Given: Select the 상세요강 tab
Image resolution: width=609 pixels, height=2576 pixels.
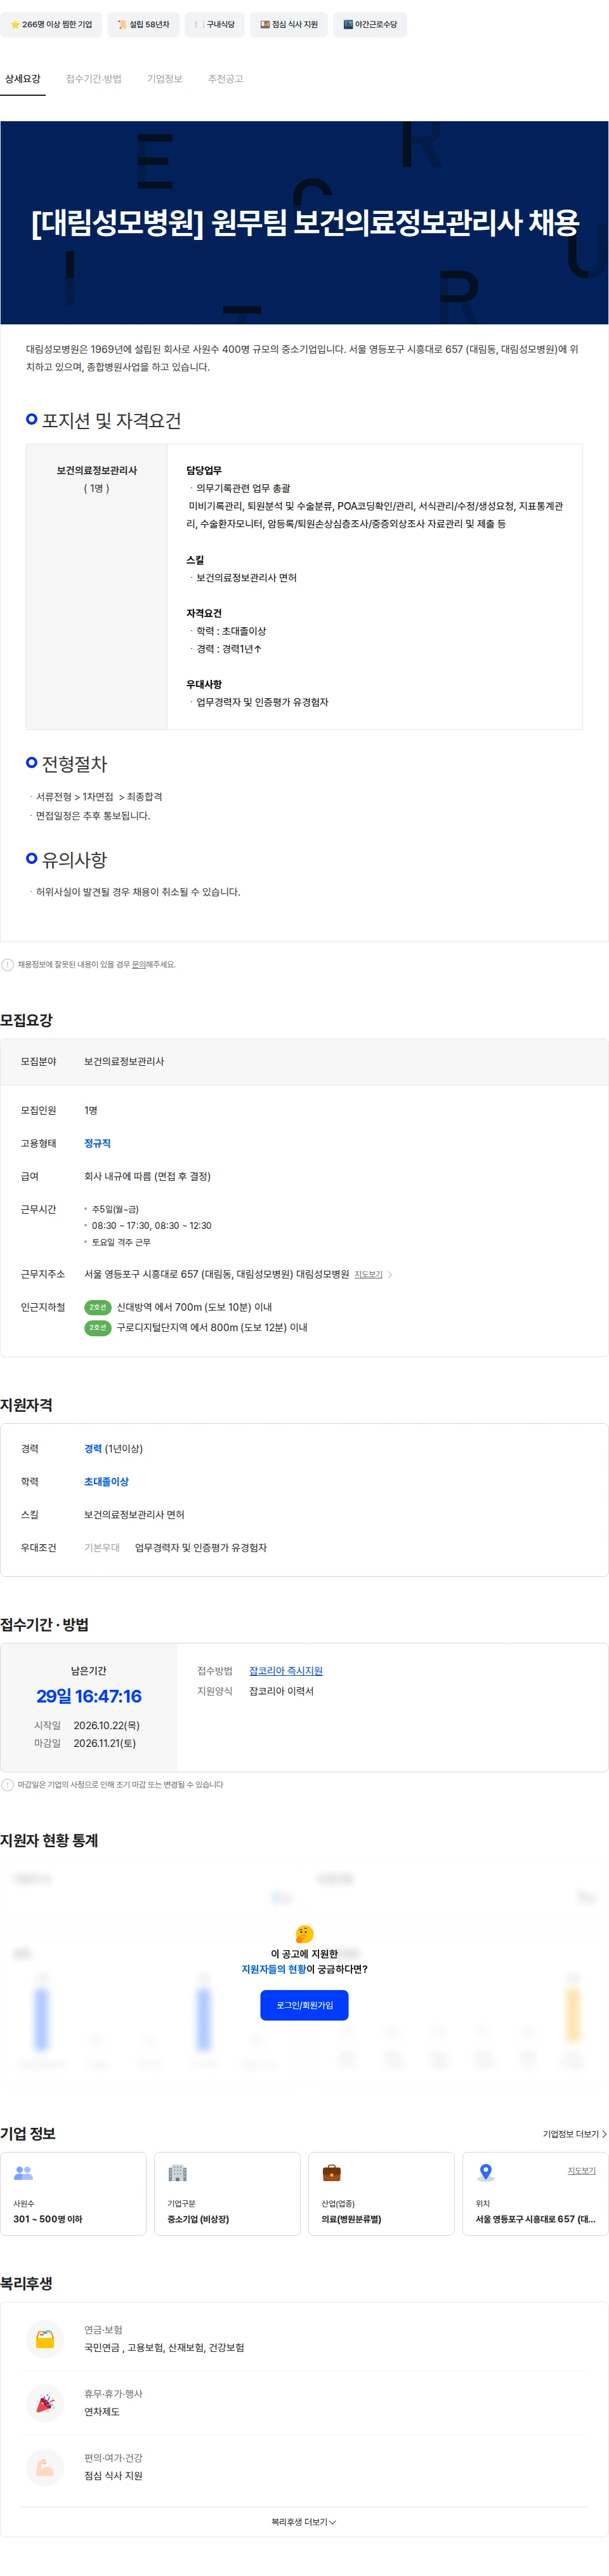Looking at the screenshot, I should pyautogui.click(x=23, y=79).
